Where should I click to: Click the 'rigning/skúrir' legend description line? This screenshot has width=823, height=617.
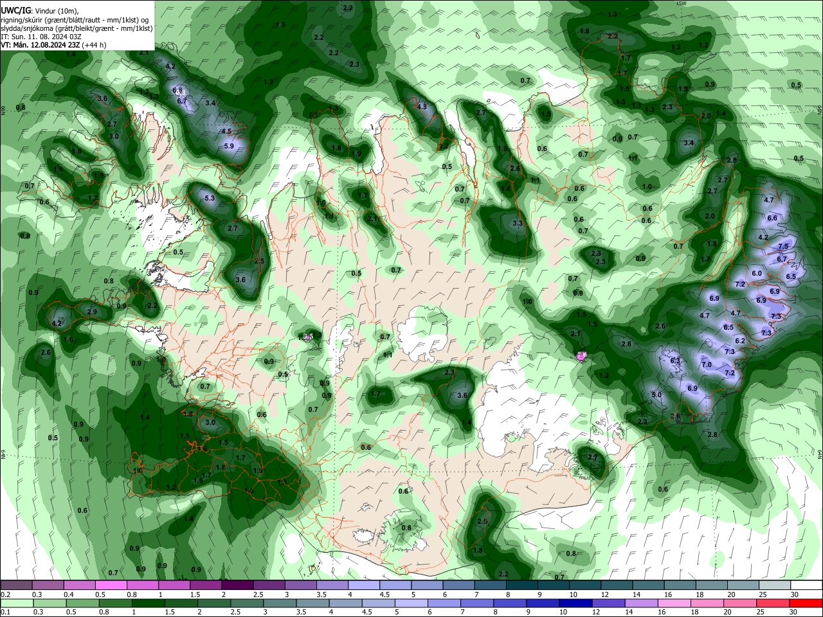(x=75, y=20)
